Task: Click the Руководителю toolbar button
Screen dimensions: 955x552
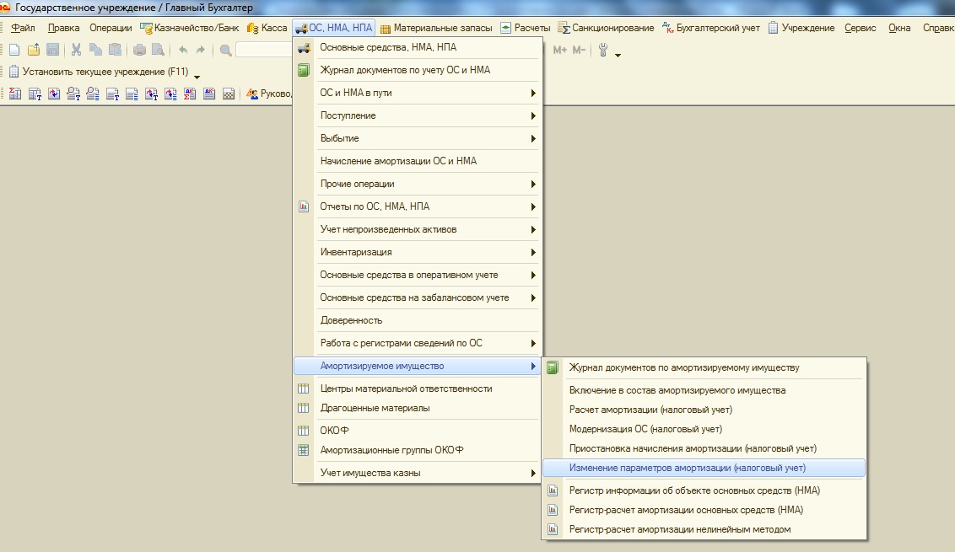Action: pos(268,94)
